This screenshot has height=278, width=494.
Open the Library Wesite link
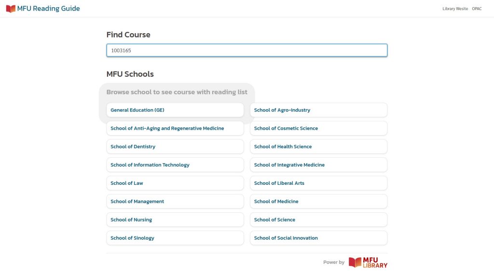coord(455,9)
